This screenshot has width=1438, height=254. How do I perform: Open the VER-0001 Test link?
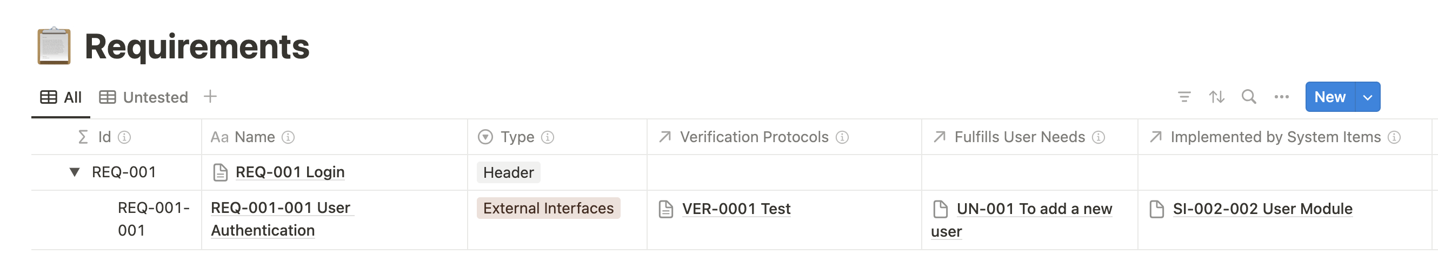point(736,209)
